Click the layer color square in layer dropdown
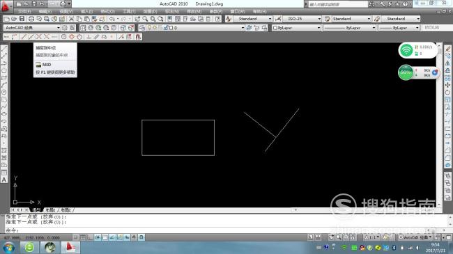The height and width of the screenshot is (254, 453). click(171, 28)
